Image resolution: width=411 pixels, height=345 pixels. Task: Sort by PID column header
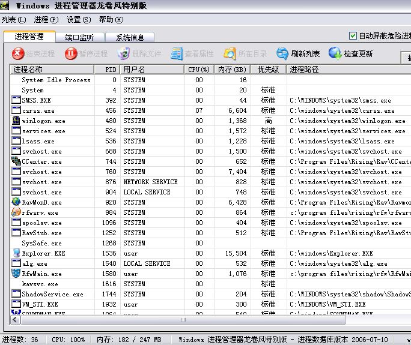tap(107, 70)
